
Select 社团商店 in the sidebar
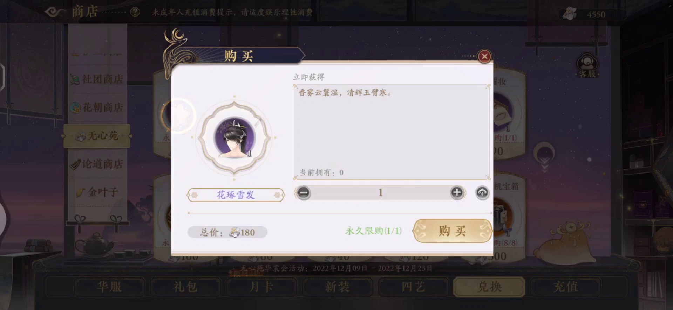tap(97, 79)
